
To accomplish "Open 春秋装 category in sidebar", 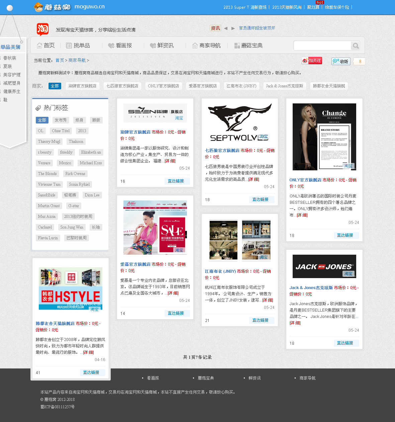I will coord(10,58).
